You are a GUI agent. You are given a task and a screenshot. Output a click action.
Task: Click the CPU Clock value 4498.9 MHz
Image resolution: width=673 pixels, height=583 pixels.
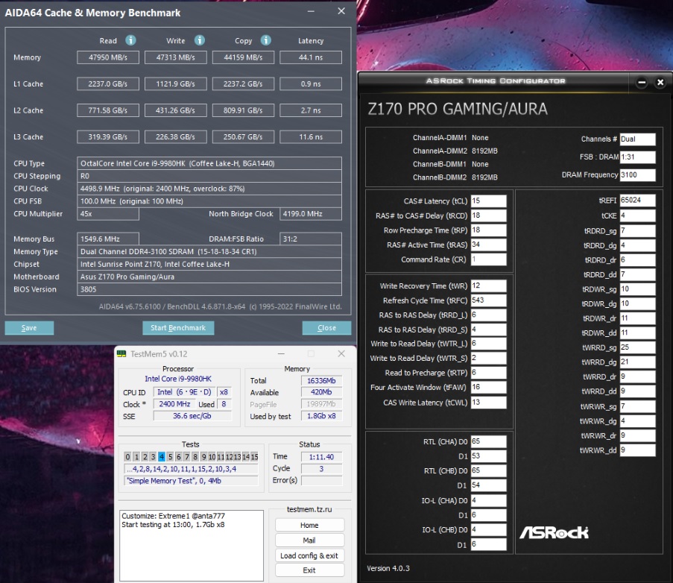[209, 189]
